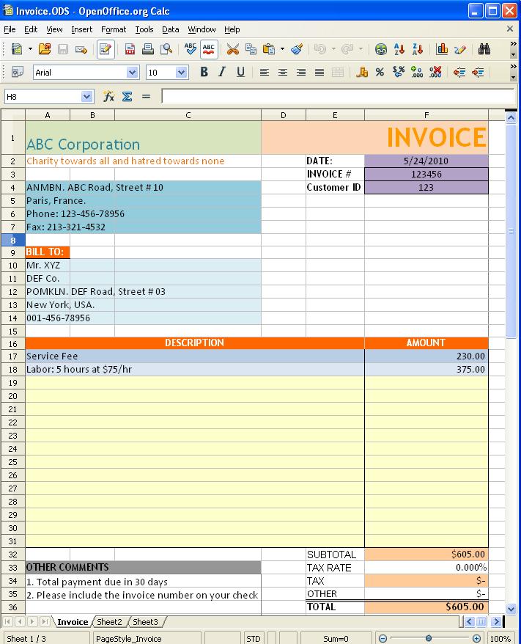Apply Percent number format icon
This screenshot has width=521, height=644.
tap(380, 73)
